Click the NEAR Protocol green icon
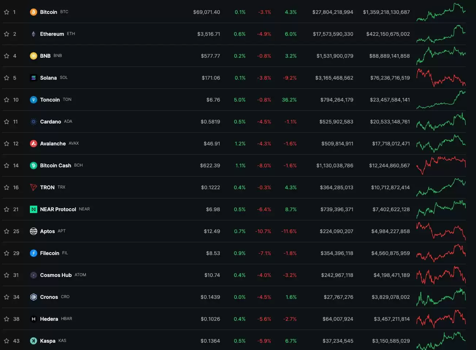 coord(34,209)
